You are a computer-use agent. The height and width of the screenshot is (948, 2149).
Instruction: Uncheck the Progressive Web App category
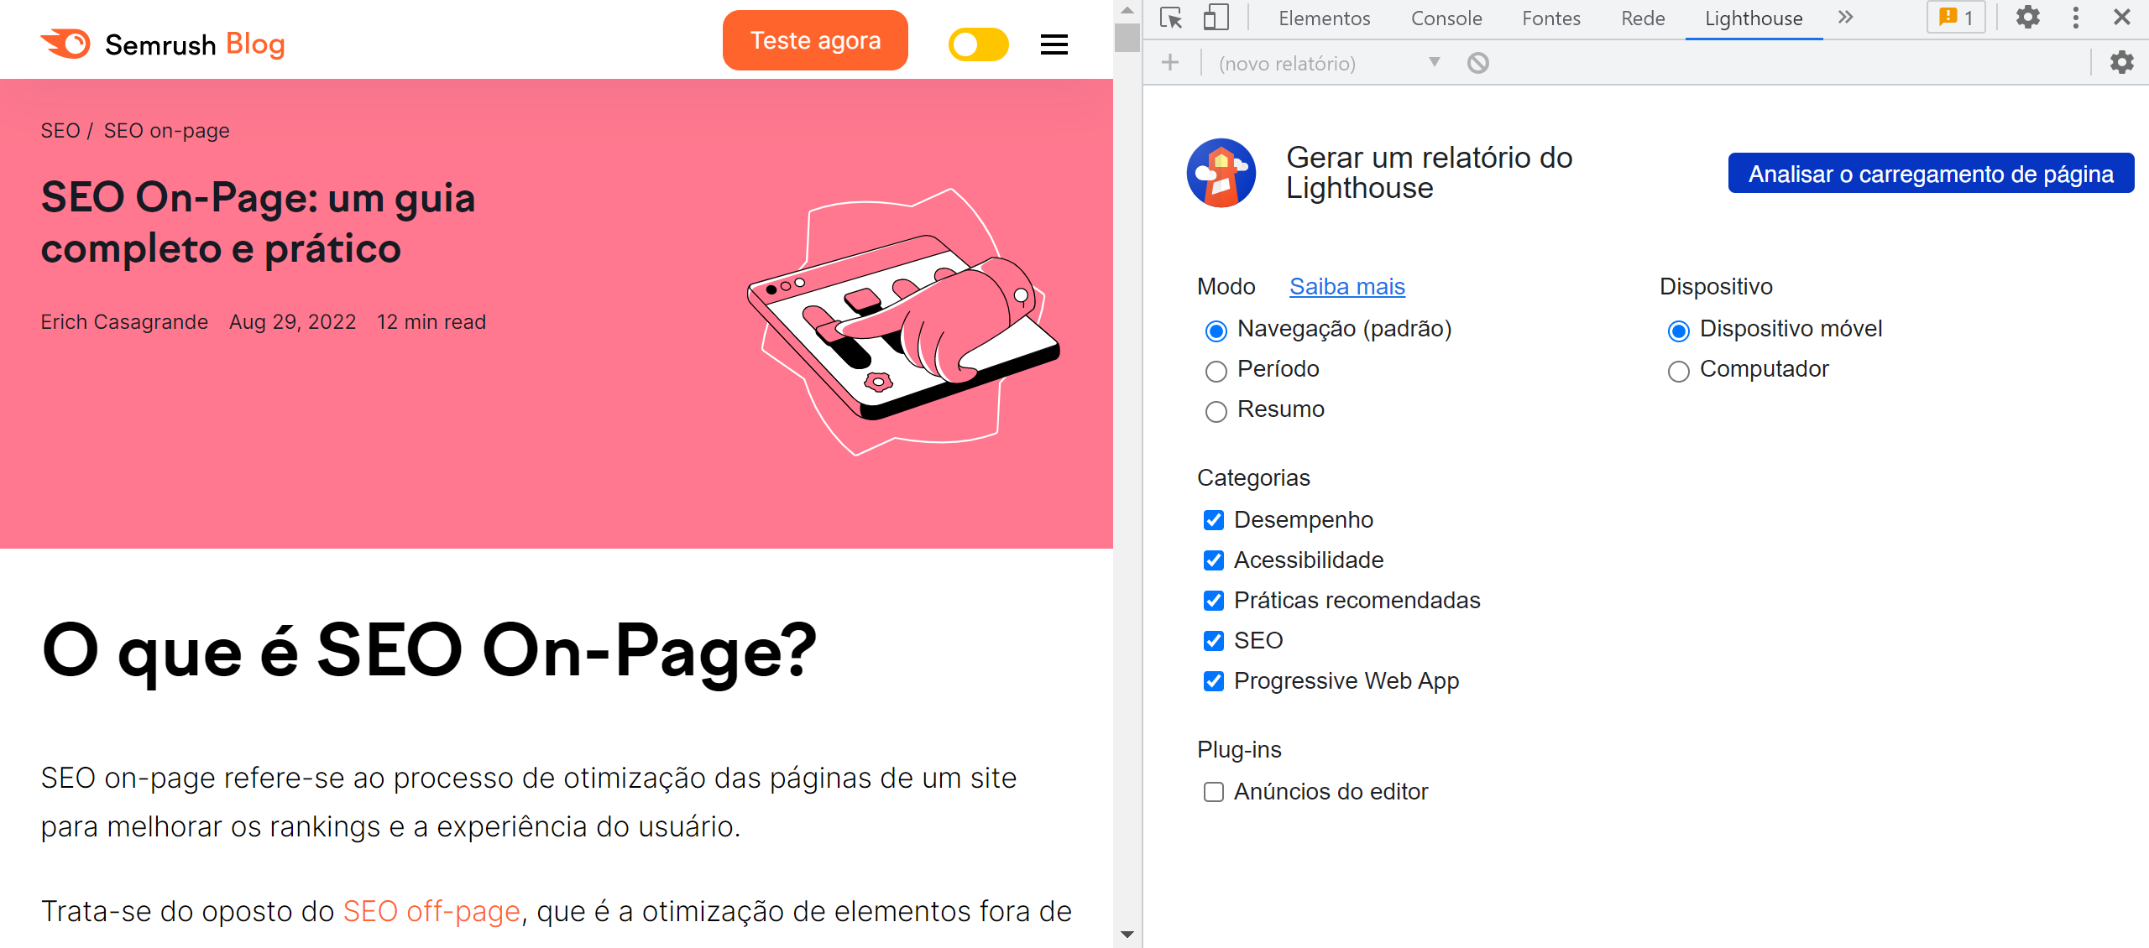[1213, 682]
